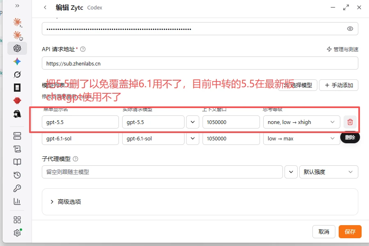Screen dimensions: 369x246
Task: Open the server stack icon in sidebar
Action: tap(17, 136)
